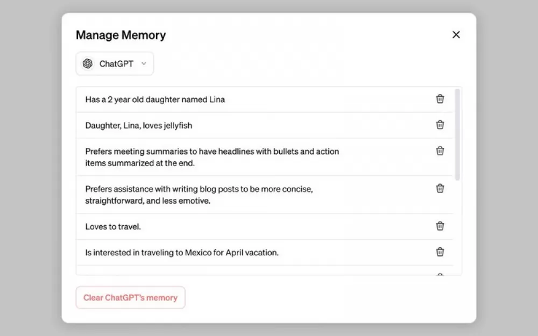Delete the 'Loves to travel' memory

click(440, 226)
